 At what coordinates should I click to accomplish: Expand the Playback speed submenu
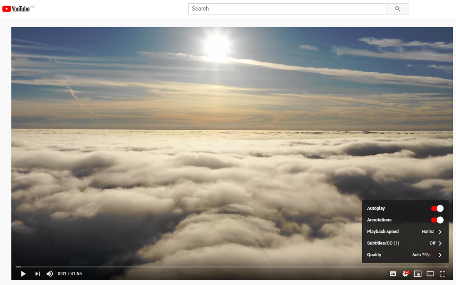440,232
